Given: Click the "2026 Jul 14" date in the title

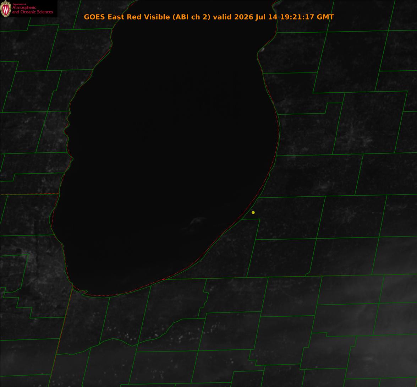Looking at the screenshot, I should [x=256, y=17].
